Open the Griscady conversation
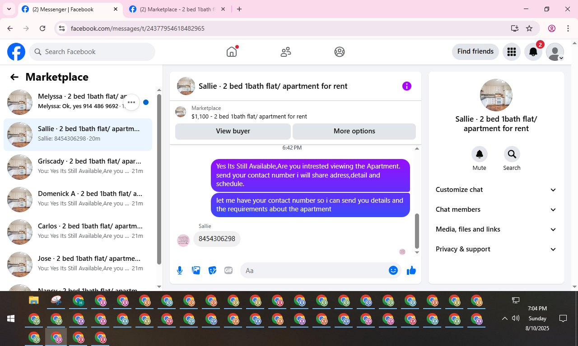 pos(78,167)
